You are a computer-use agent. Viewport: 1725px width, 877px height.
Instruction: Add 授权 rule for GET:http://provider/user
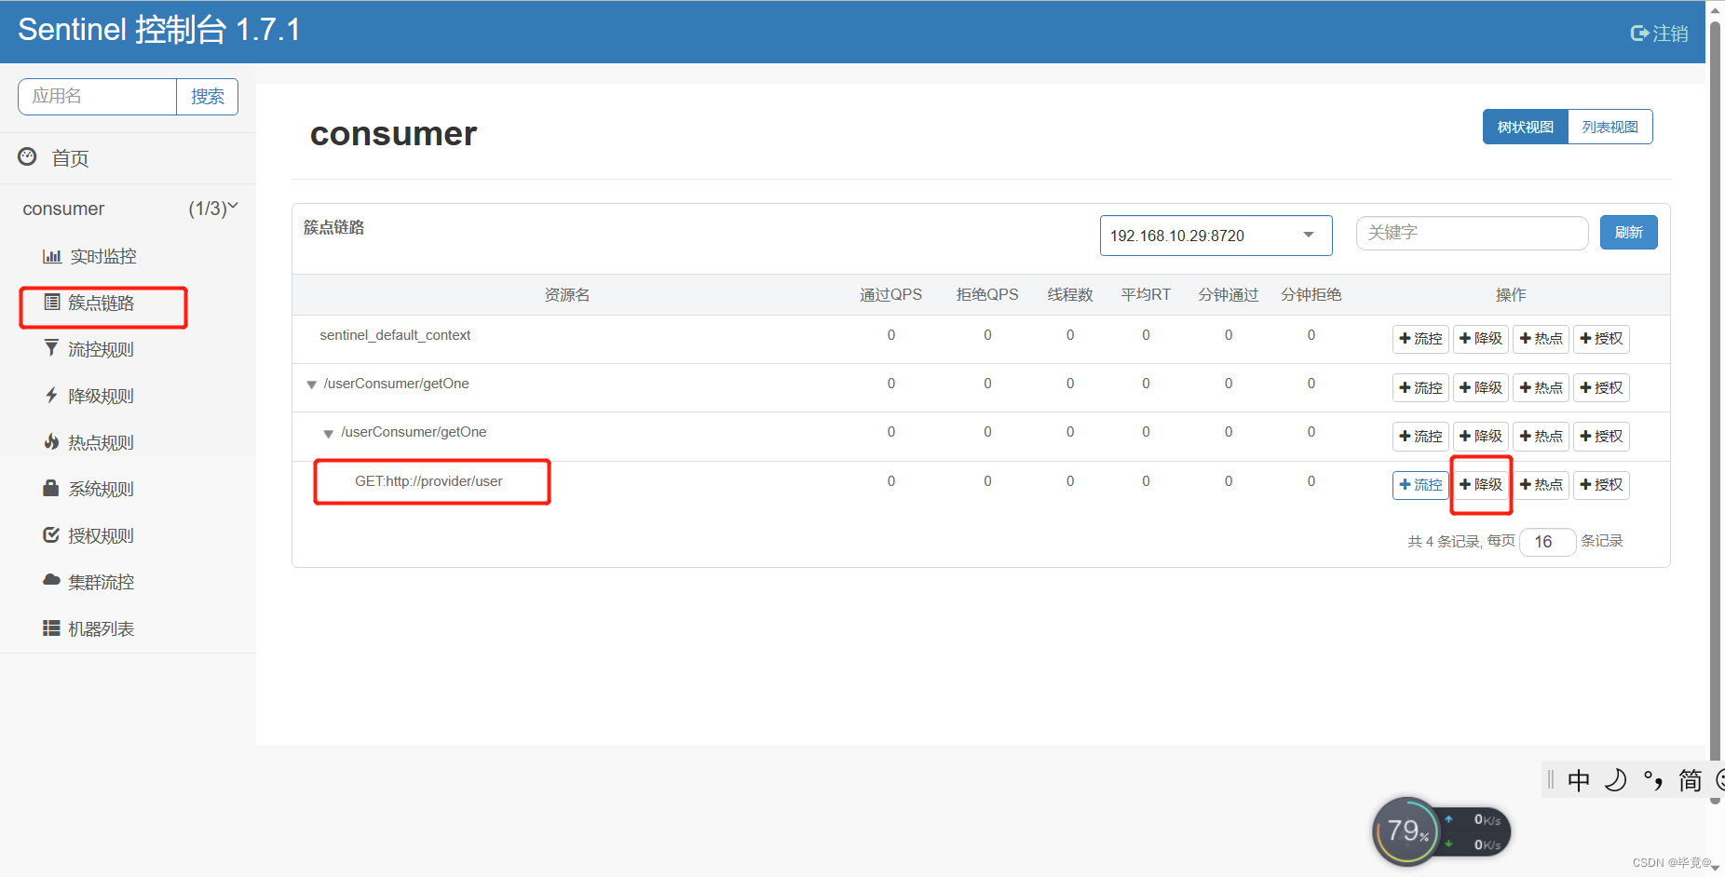coord(1601,485)
